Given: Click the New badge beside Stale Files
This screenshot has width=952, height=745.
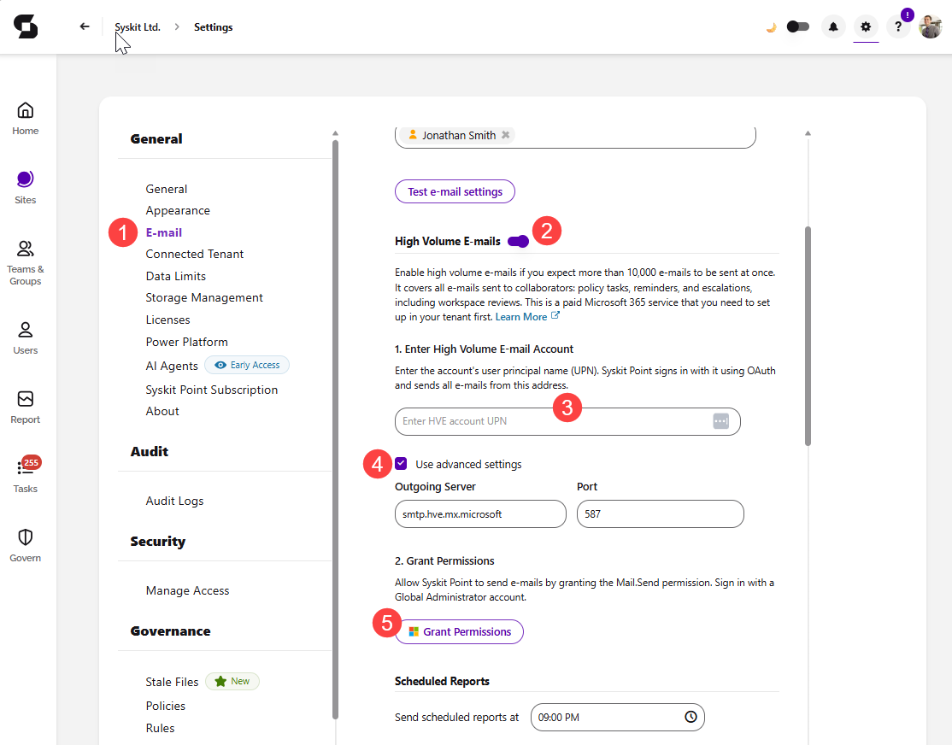Looking at the screenshot, I should 232,681.
